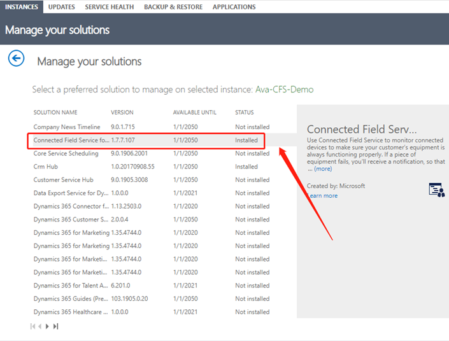Open solution details icon beside Created by Microsoft
The width and height of the screenshot is (449, 341).
[x=437, y=190]
